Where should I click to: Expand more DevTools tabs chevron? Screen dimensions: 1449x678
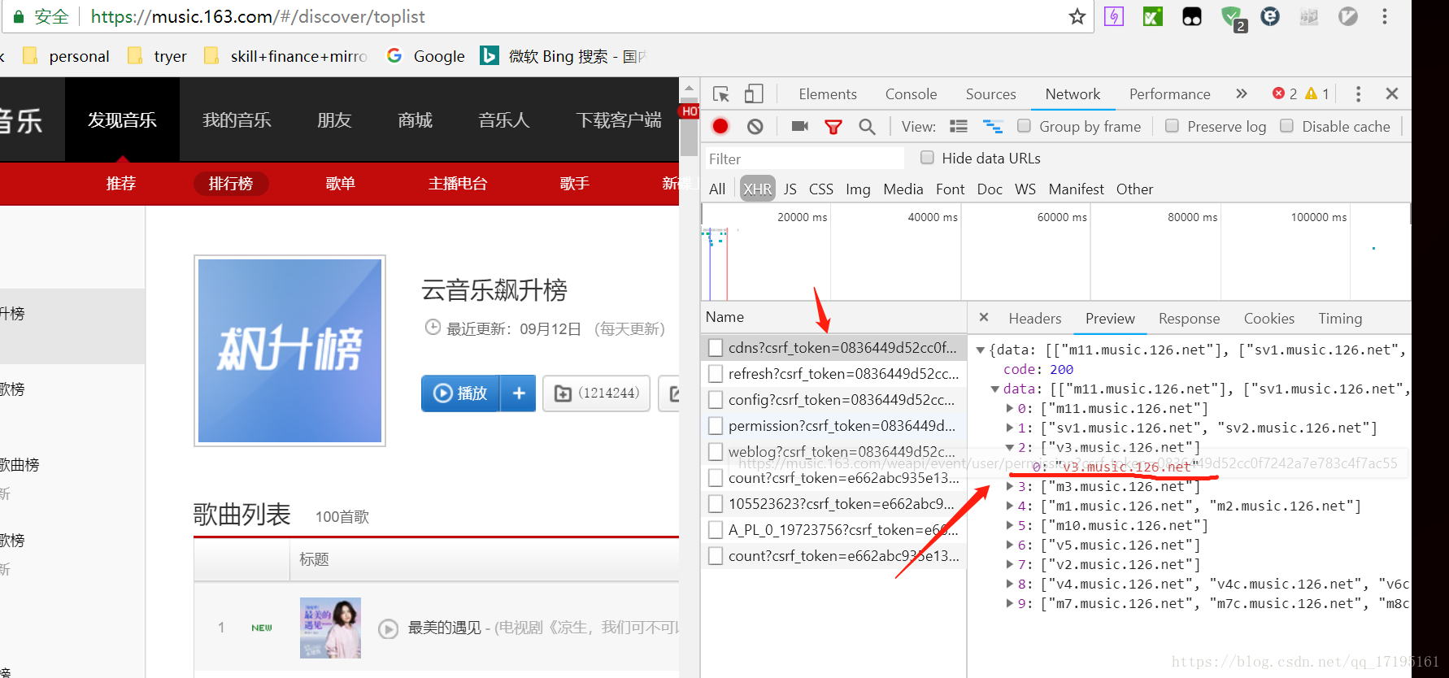(x=1242, y=93)
